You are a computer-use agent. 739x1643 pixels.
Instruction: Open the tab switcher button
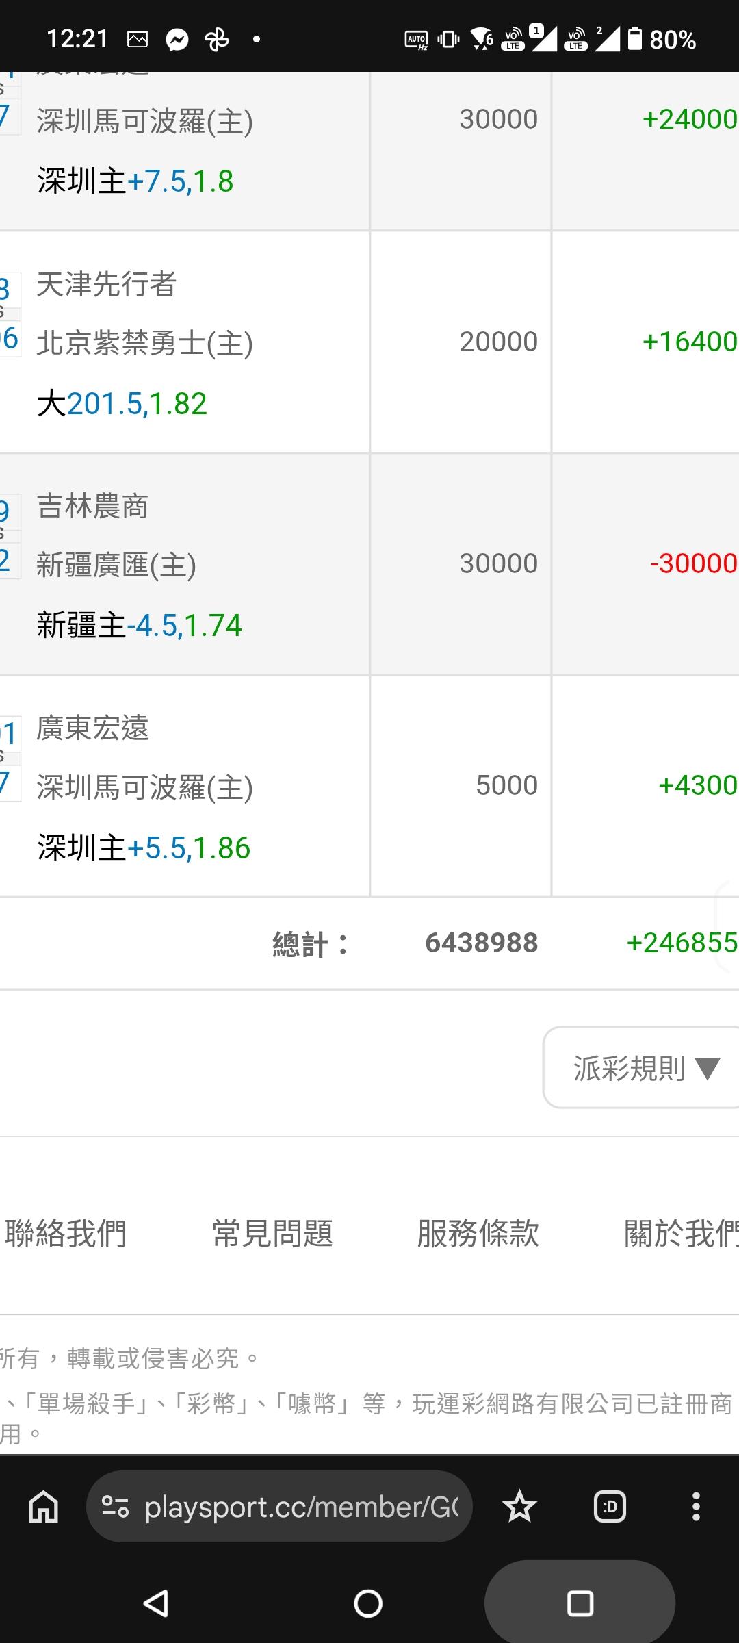pos(610,1507)
